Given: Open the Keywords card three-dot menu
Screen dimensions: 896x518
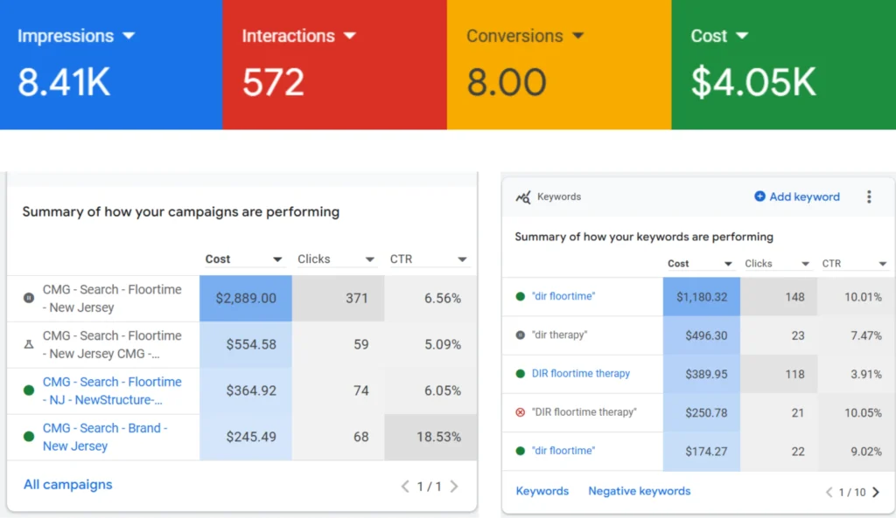Looking at the screenshot, I should coord(869,197).
